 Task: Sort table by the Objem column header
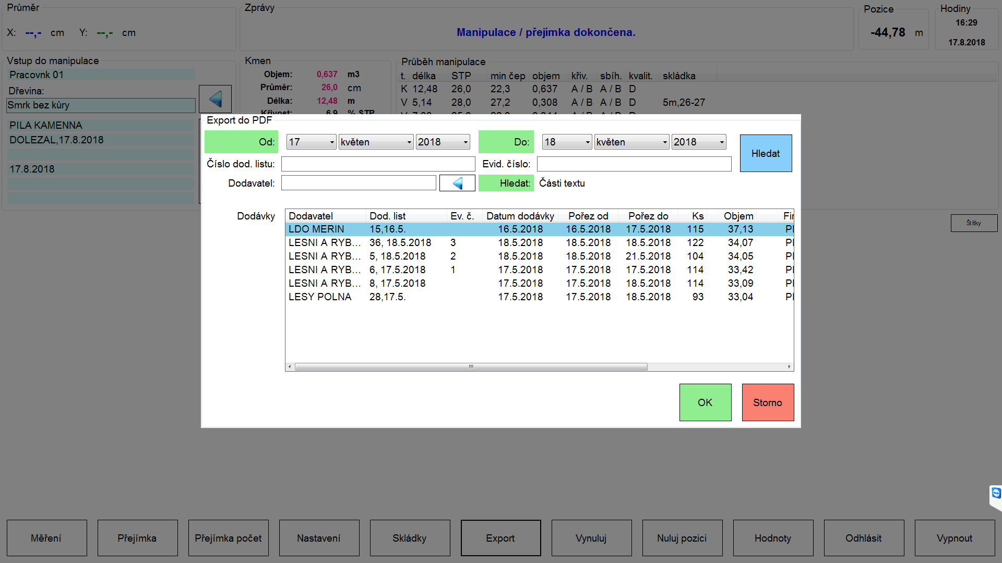click(738, 216)
